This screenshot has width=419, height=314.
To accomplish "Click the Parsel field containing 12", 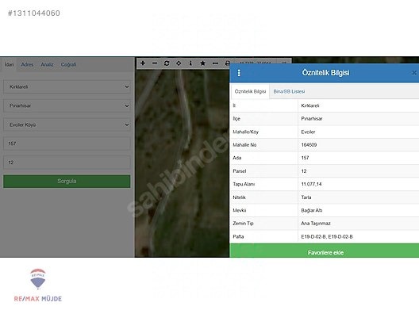I will (67, 163).
